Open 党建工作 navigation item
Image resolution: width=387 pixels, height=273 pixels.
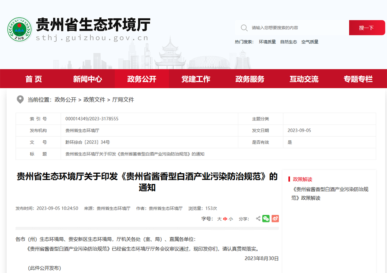196,79
